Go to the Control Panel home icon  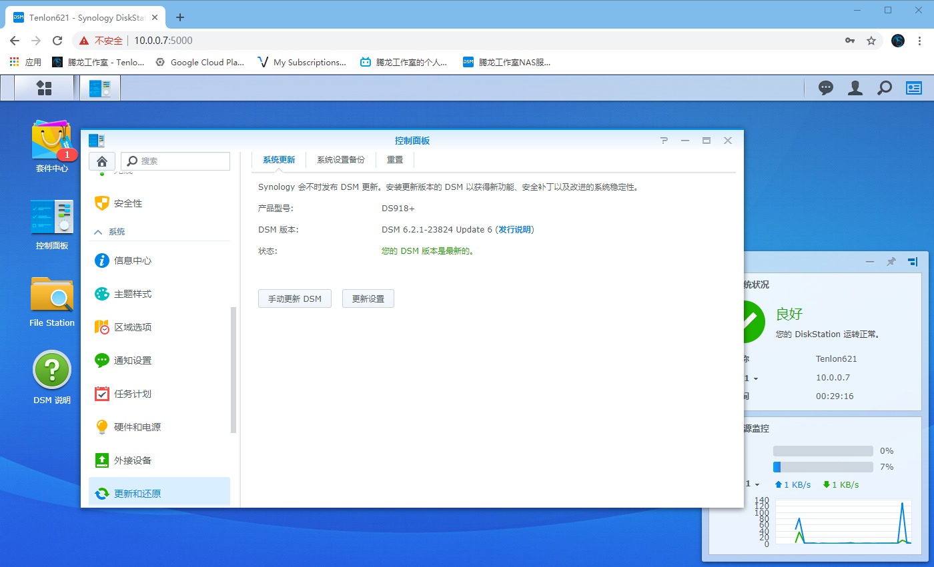102,161
